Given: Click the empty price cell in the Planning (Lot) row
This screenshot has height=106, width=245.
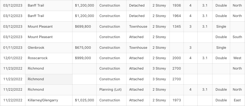Looking at the screenshot, I should click(x=84, y=90).
